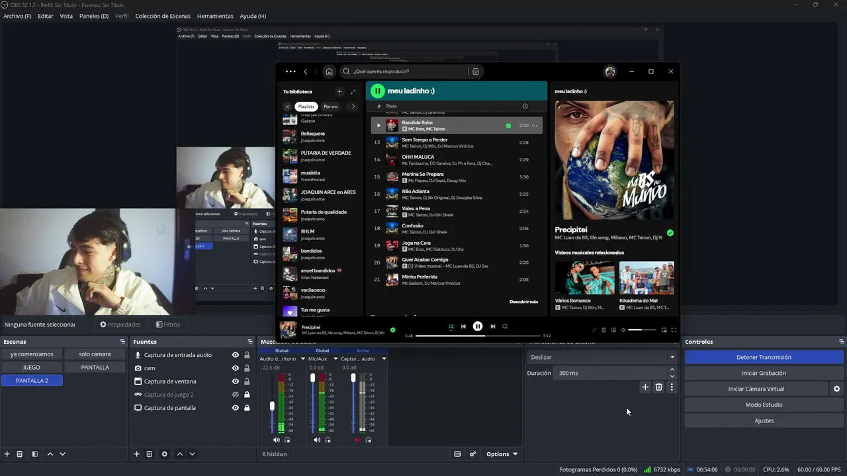Pause the meu ladinho playlist green button
Image resolution: width=847 pixels, height=476 pixels.
(377, 91)
